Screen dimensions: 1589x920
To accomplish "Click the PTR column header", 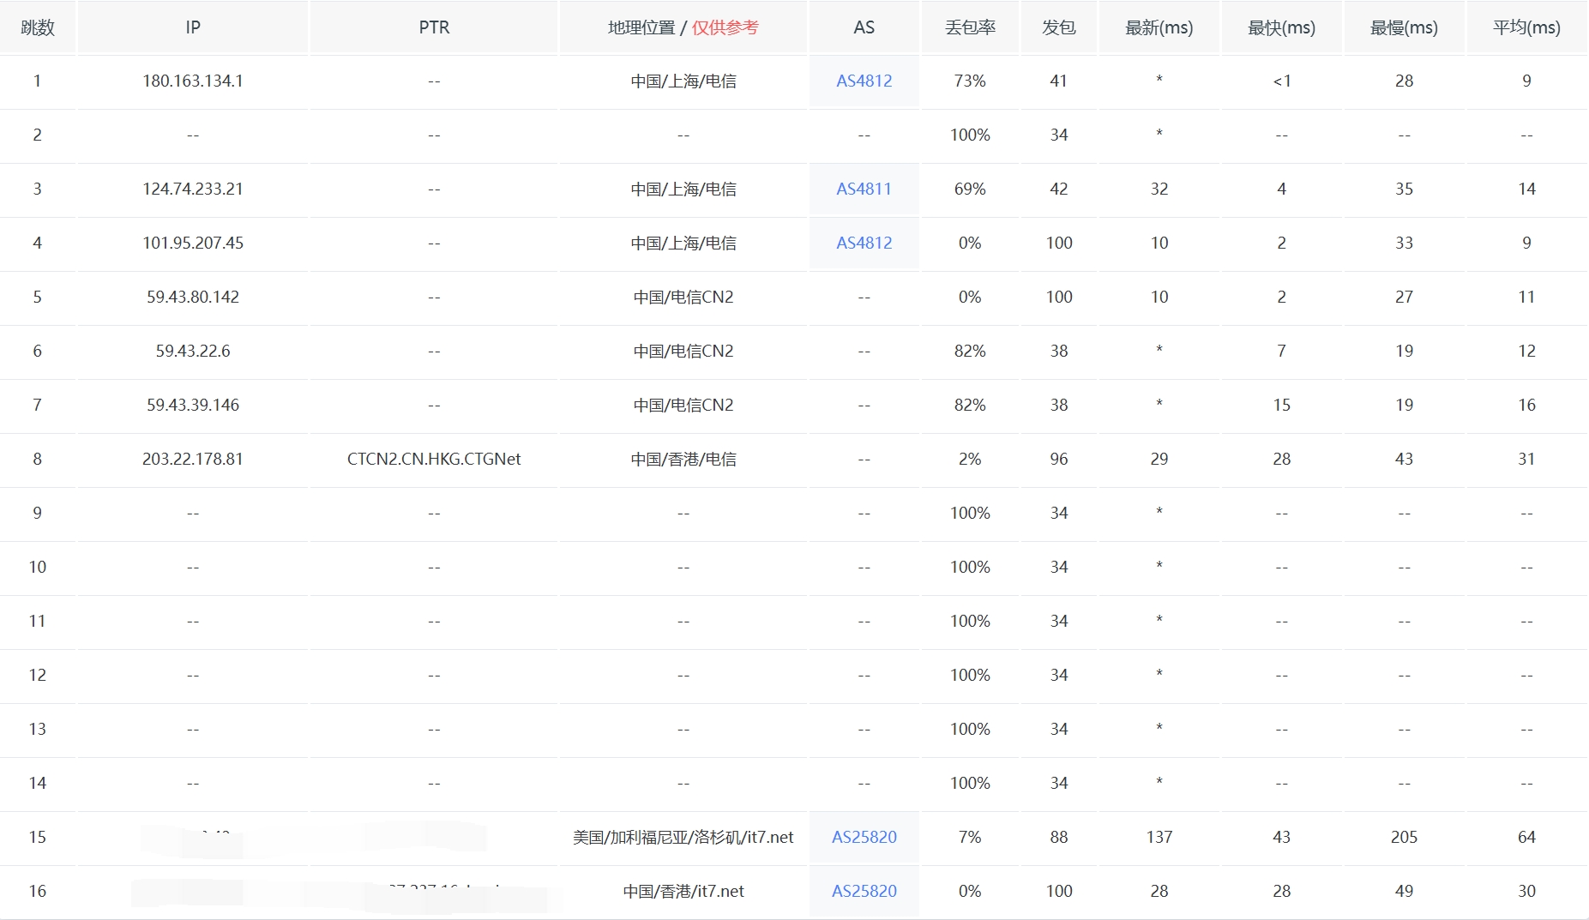I will pyautogui.click(x=434, y=27).
